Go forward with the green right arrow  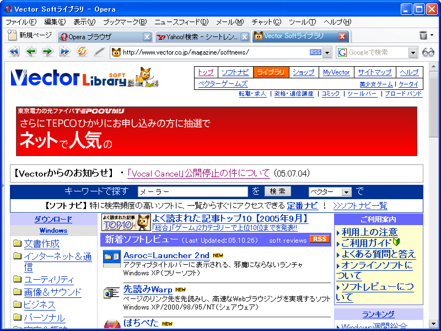click(x=48, y=52)
